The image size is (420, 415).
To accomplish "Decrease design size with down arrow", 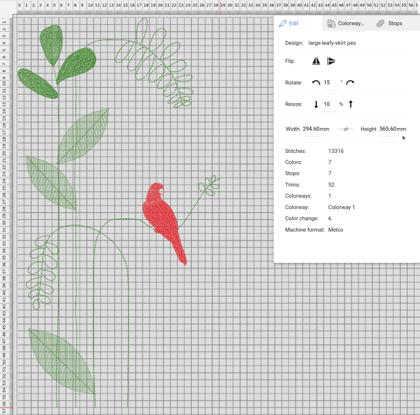I will [316, 104].
